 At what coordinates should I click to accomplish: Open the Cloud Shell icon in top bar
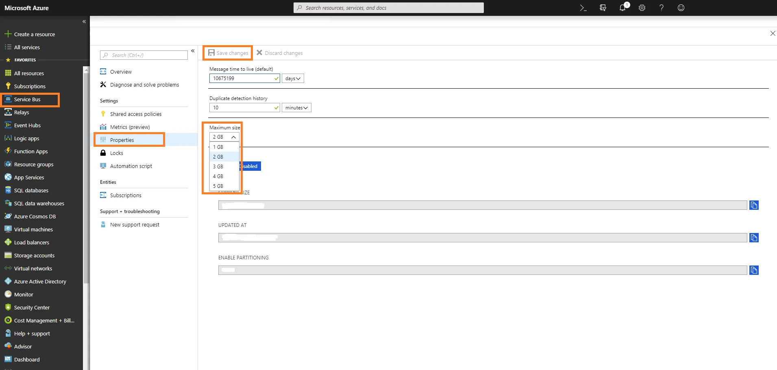[583, 8]
